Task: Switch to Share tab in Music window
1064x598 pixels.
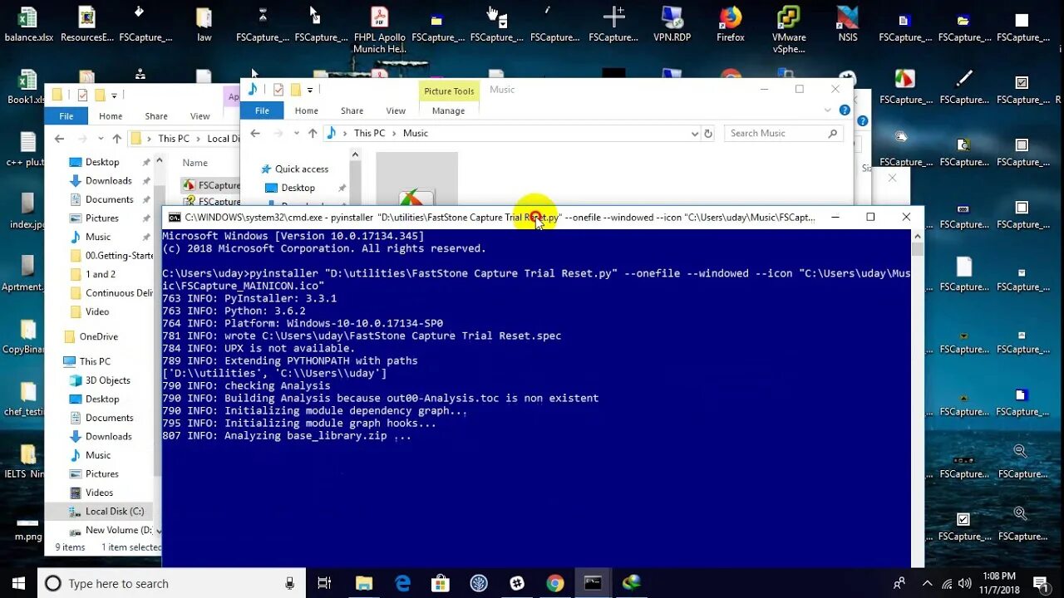Action: click(x=352, y=110)
